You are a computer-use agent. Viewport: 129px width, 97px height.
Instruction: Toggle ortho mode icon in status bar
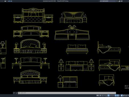point(106,95)
